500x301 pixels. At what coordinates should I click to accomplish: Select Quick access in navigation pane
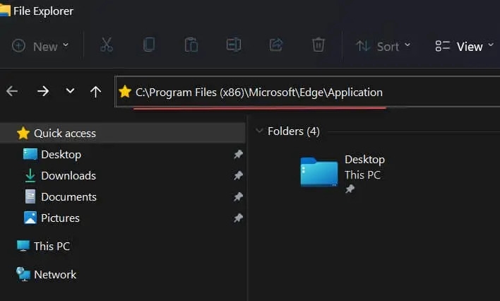click(123, 133)
